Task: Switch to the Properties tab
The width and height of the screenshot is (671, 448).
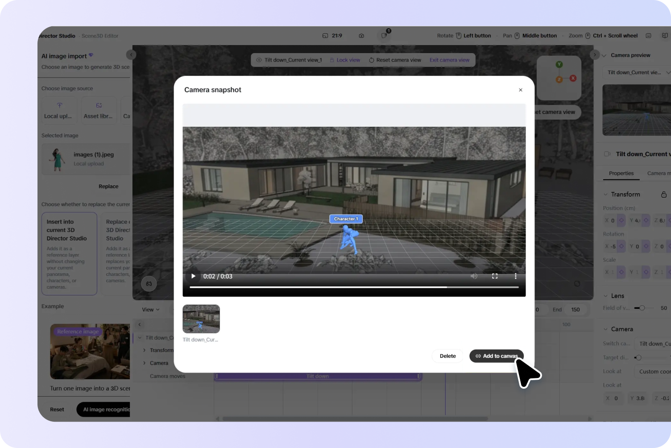Action: tap(621, 174)
